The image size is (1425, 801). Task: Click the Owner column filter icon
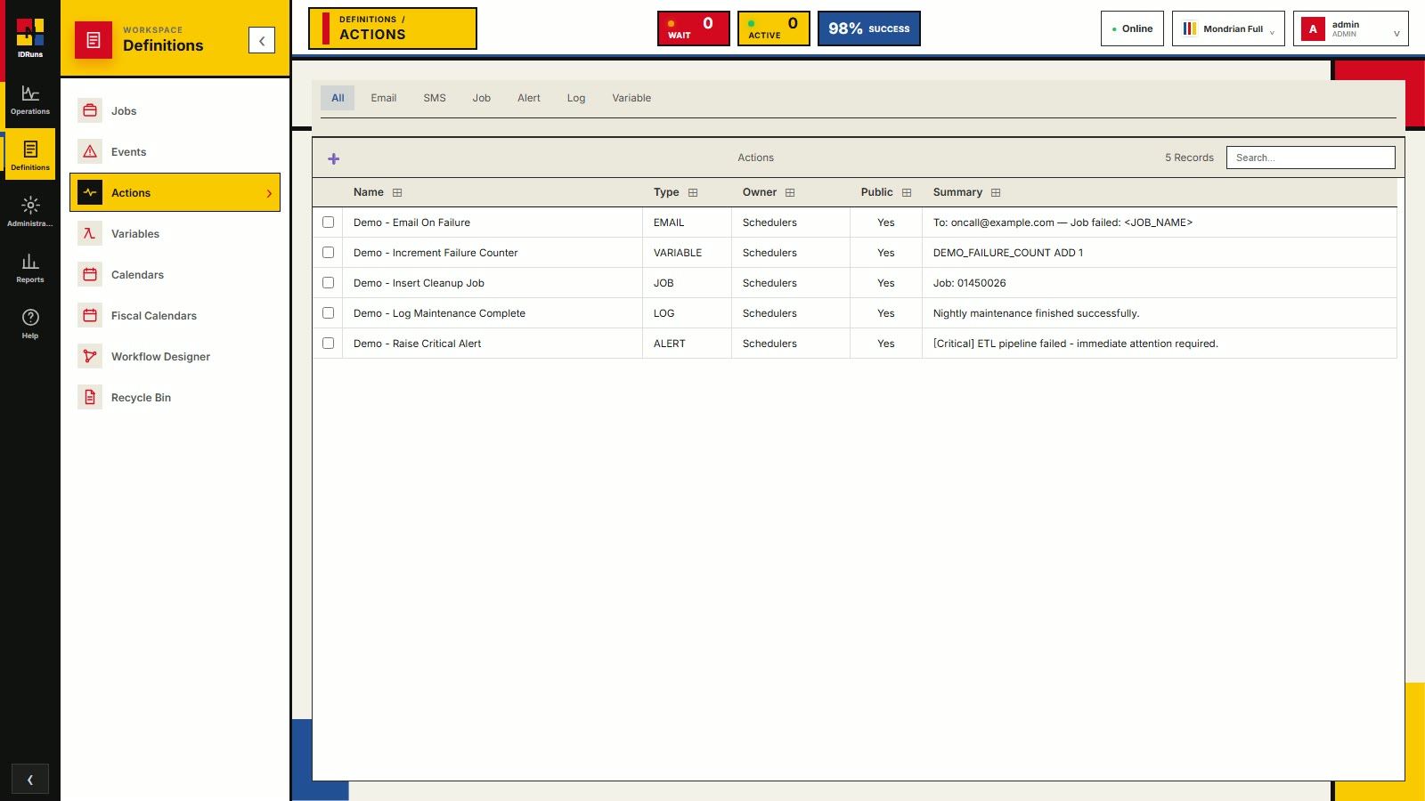[790, 193]
